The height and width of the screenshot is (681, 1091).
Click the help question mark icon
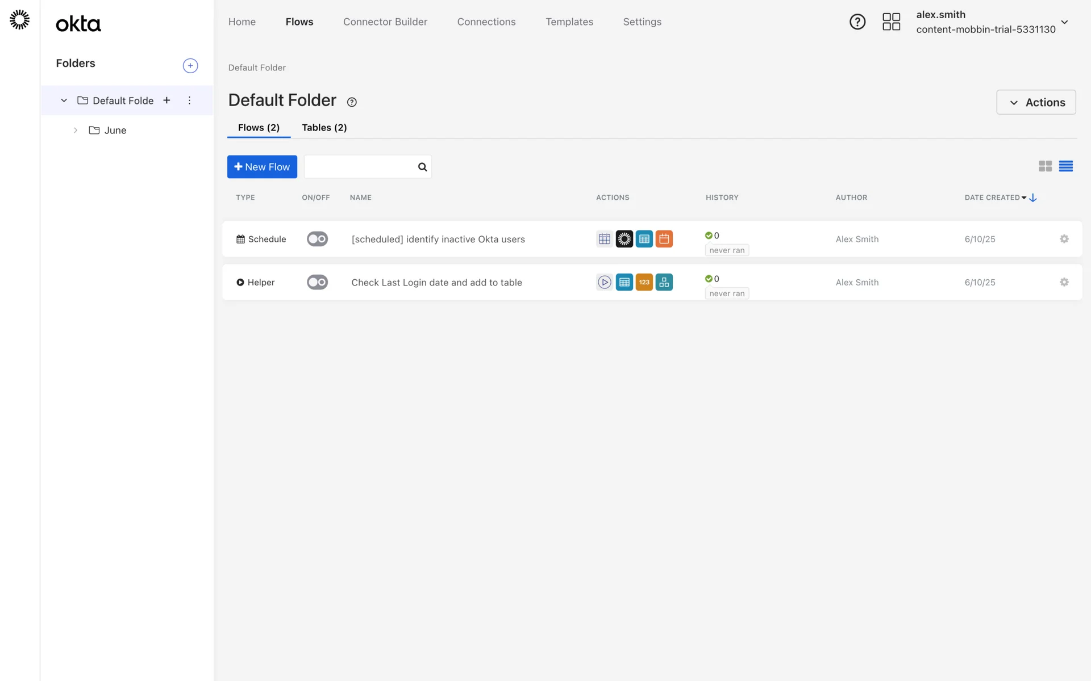coord(857,22)
